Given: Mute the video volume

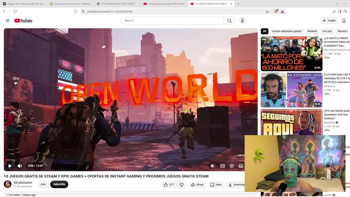Looking at the screenshot, I should point(20,166).
